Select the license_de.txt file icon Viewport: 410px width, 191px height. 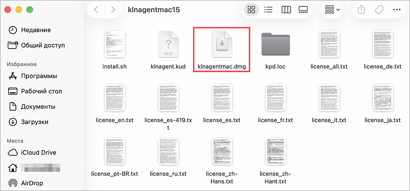click(x=383, y=44)
